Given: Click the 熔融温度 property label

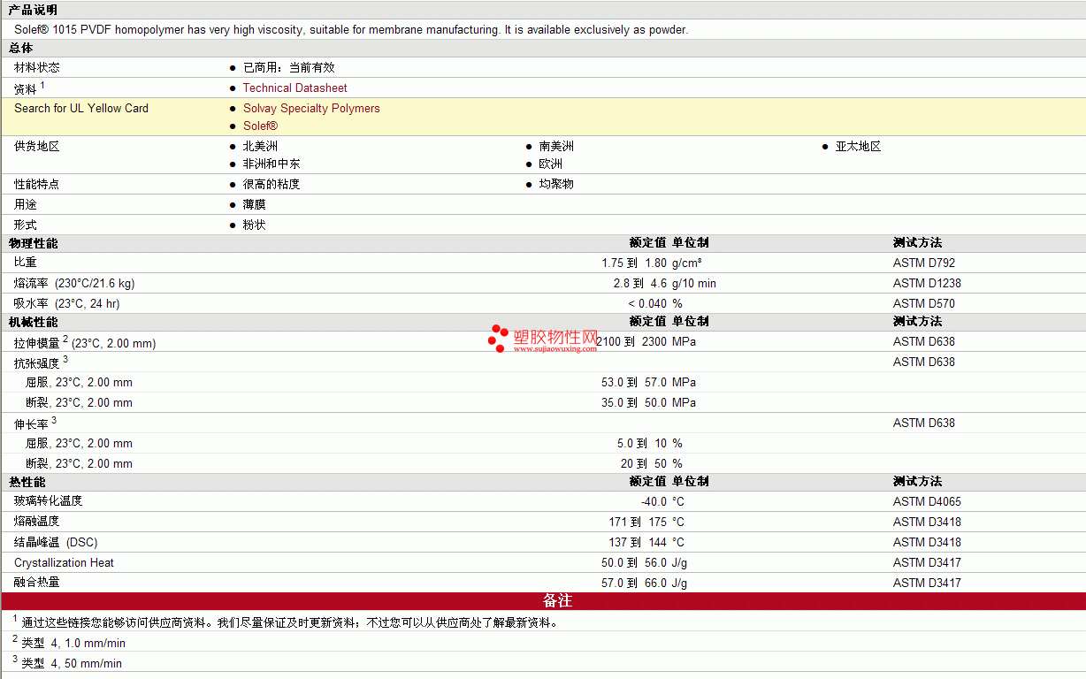Looking at the screenshot, I should (37, 522).
